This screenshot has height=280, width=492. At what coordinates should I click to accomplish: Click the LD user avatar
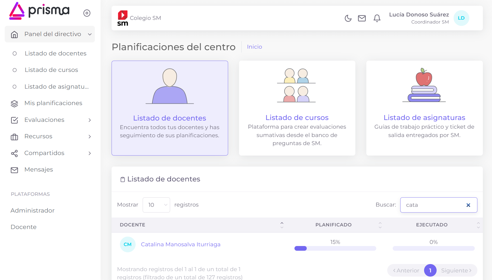[461, 18]
